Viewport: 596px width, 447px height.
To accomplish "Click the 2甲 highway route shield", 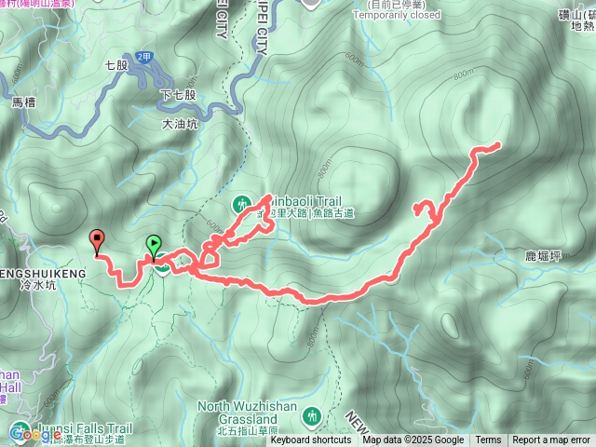I will [143, 57].
